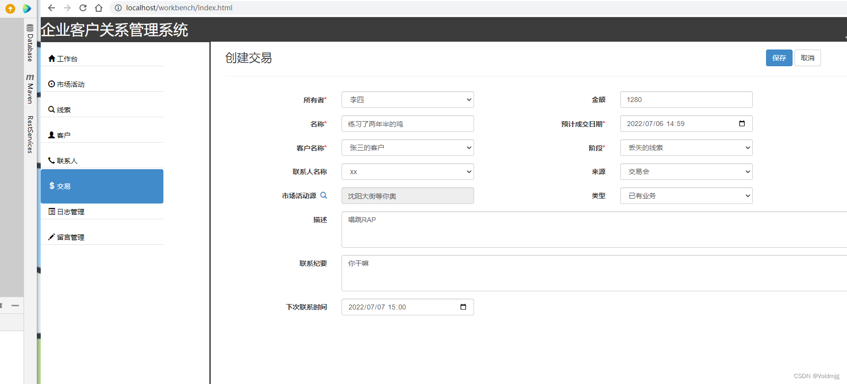Open the 日志管理 menu item
The width and height of the screenshot is (847, 384).
point(102,211)
